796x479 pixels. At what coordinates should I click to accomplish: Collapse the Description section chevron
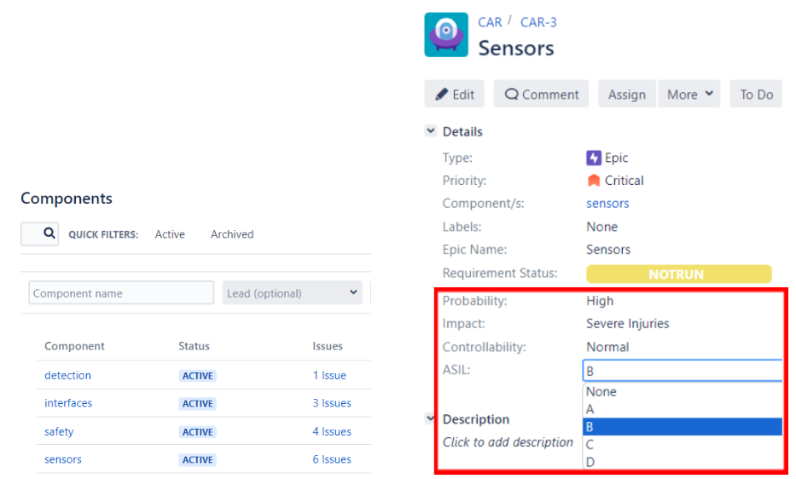[x=431, y=418]
